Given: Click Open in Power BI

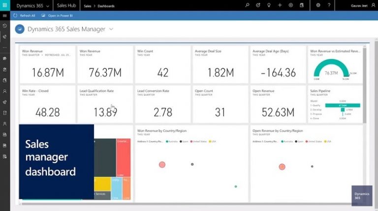Looking at the screenshot, I should point(60,16).
